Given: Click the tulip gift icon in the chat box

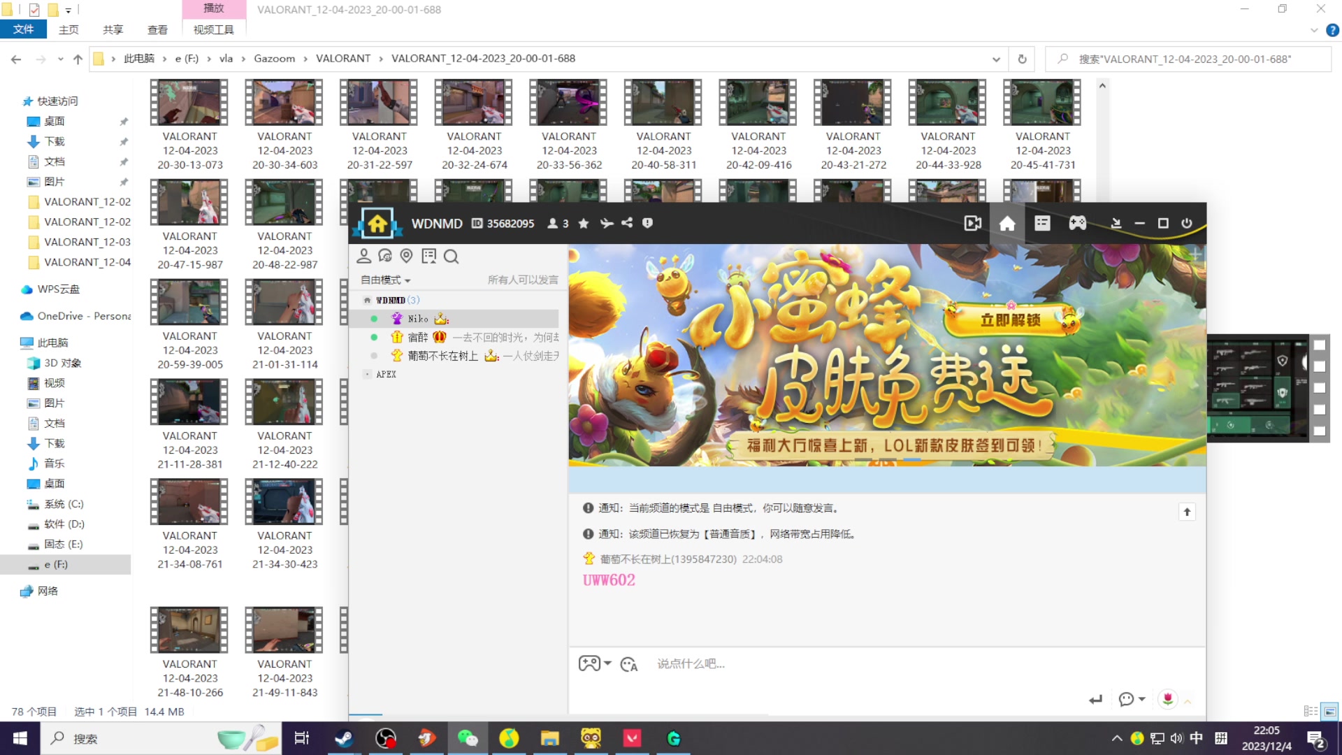Looking at the screenshot, I should pos(1168,699).
